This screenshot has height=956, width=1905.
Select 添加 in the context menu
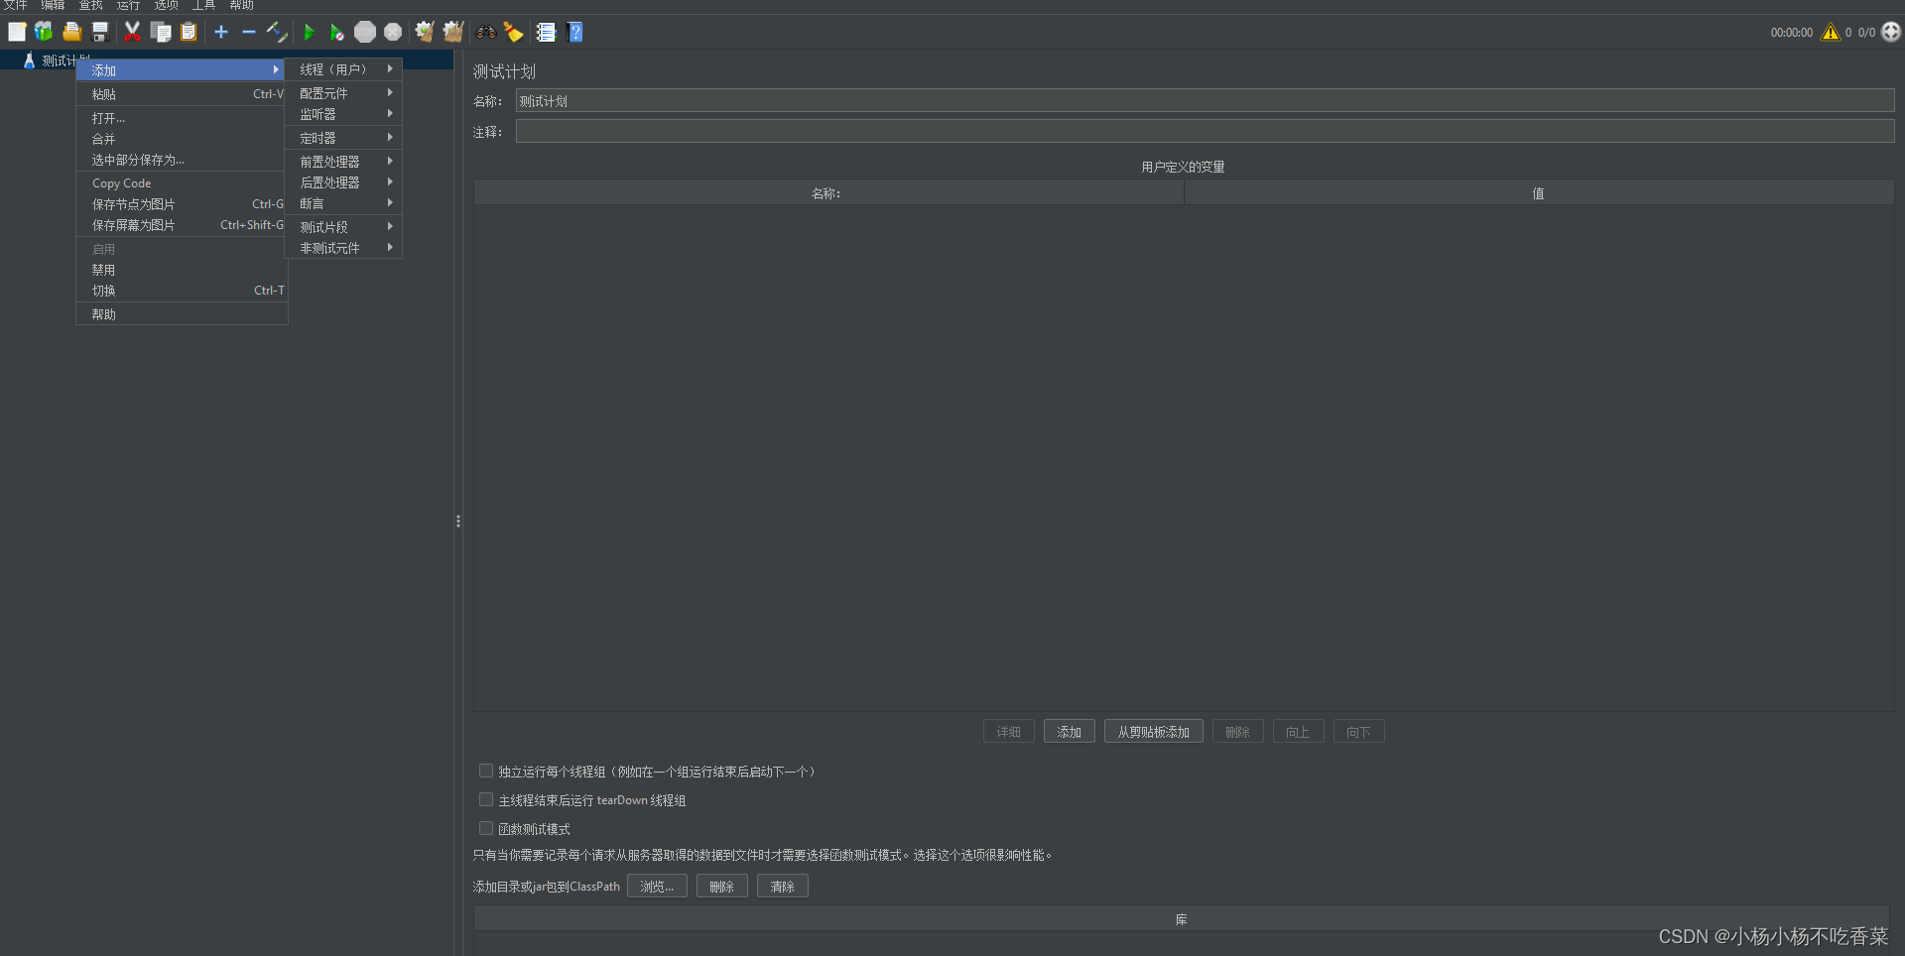pos(182,70)
